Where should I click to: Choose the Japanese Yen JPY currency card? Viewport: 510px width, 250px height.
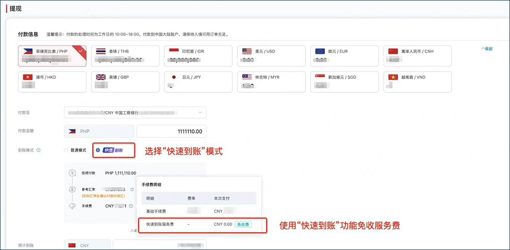click(x=198, y=82)
